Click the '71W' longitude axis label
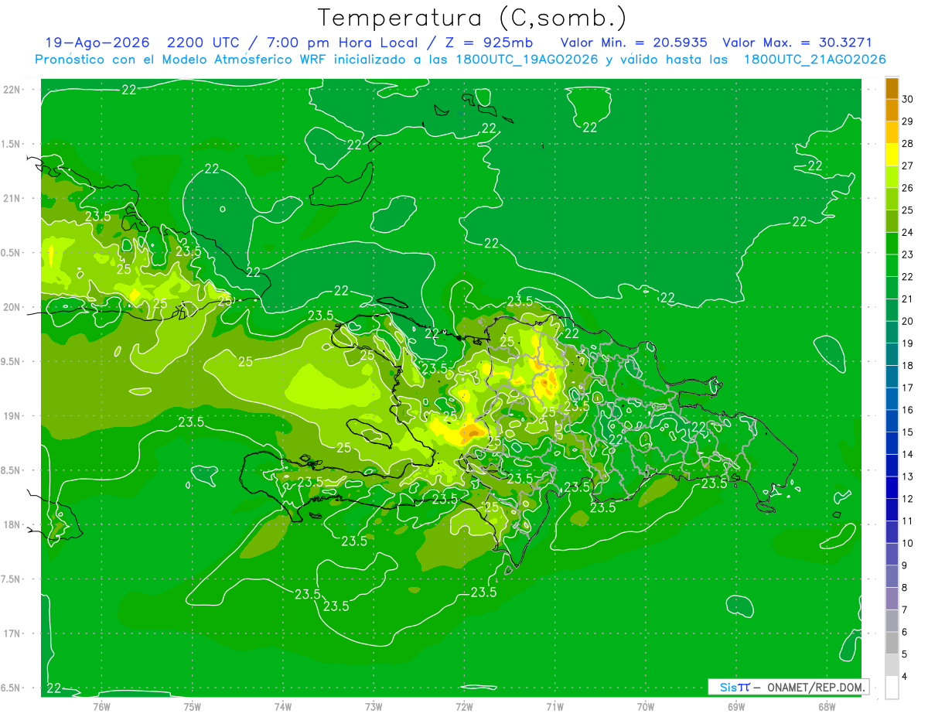This screenshot has height=717, width=928. [x=554, y=706]
